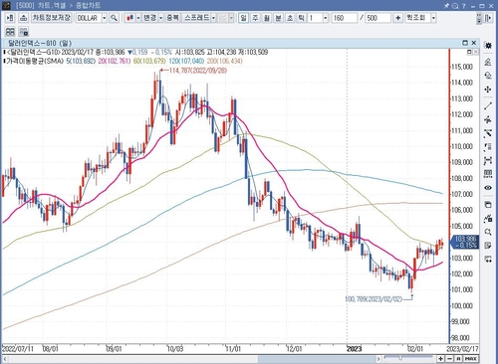This screenshot has width=498, height=364.
Task: Select the 주 weekly period toggle
Action: click(x=255, y=18)
